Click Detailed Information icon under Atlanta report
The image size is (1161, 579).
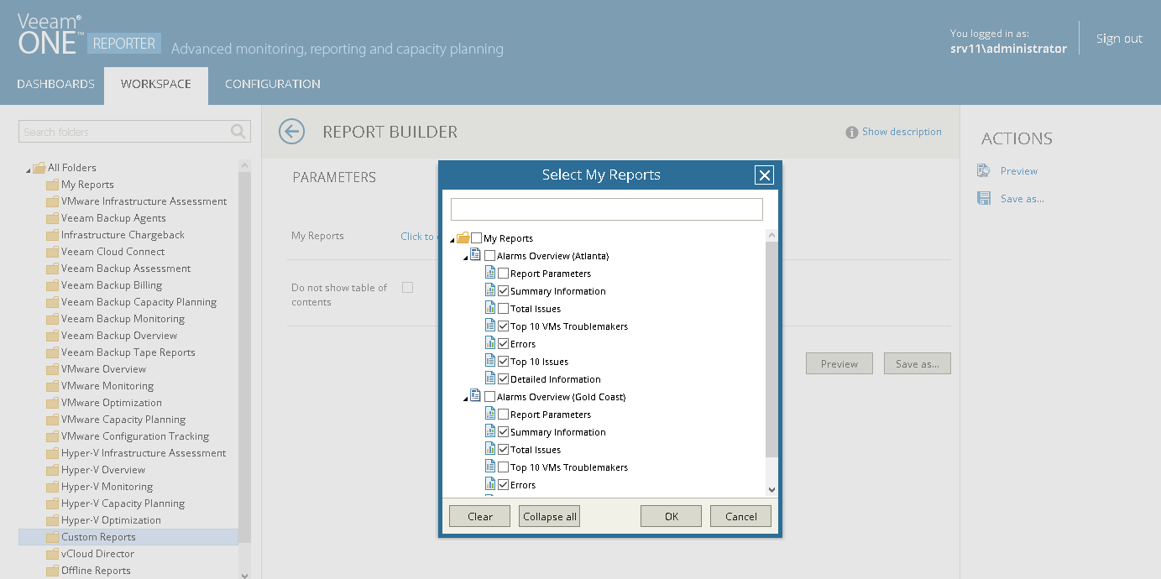pyautogui.click(x=490, y=378)
